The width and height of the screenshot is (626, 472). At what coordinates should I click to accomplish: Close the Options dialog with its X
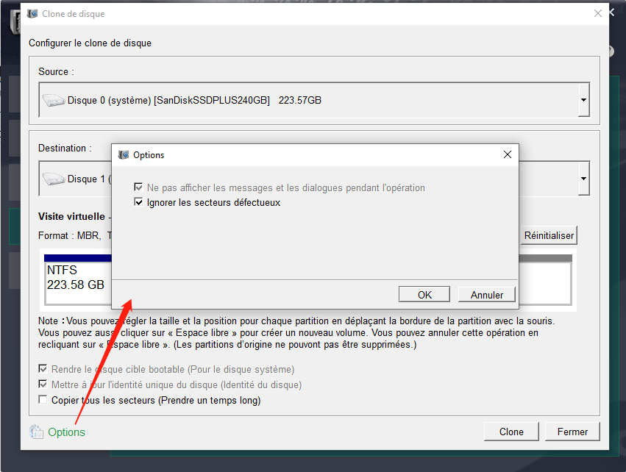(507, 154)
